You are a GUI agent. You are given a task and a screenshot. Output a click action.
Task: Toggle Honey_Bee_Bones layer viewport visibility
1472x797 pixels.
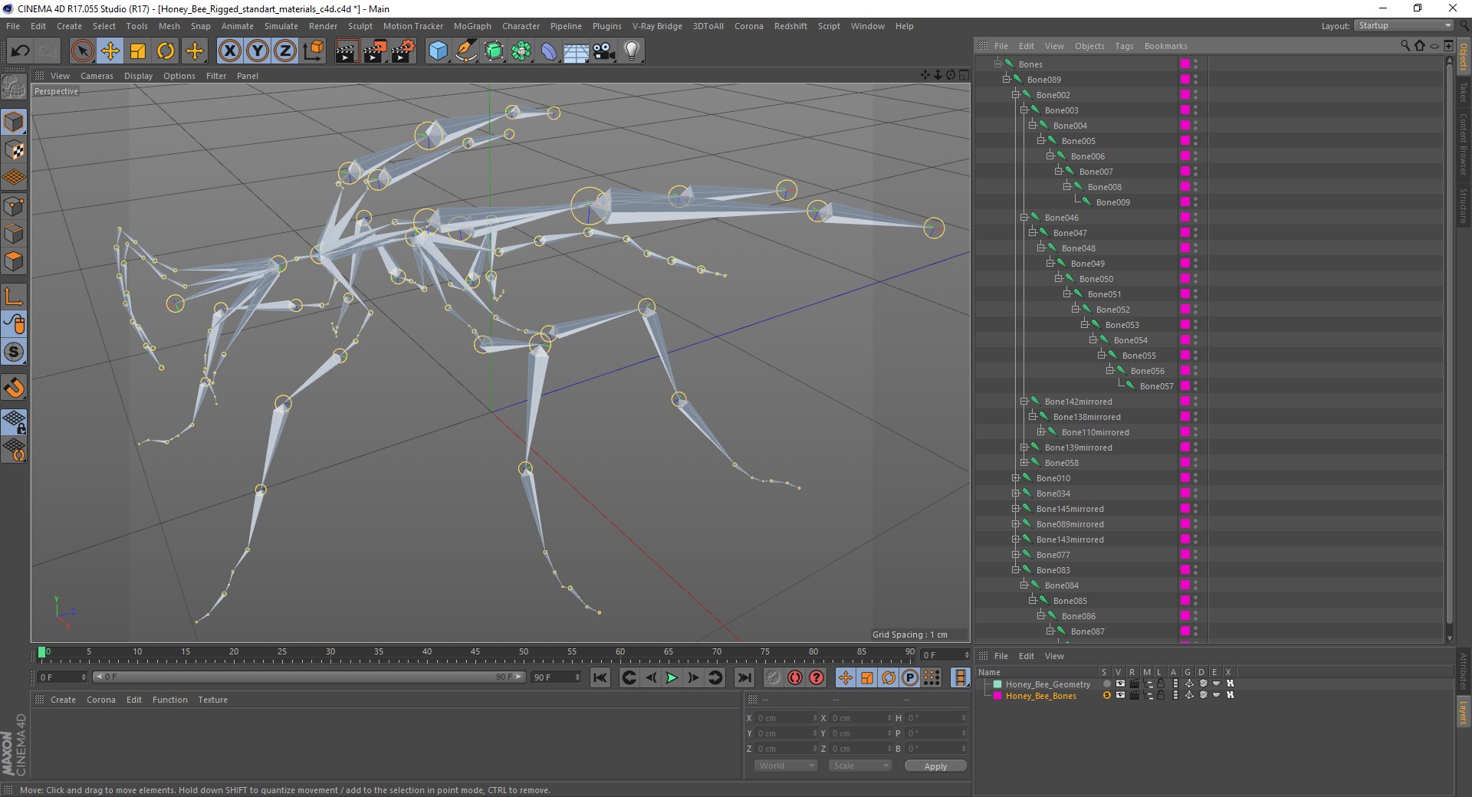point(1120,696)
